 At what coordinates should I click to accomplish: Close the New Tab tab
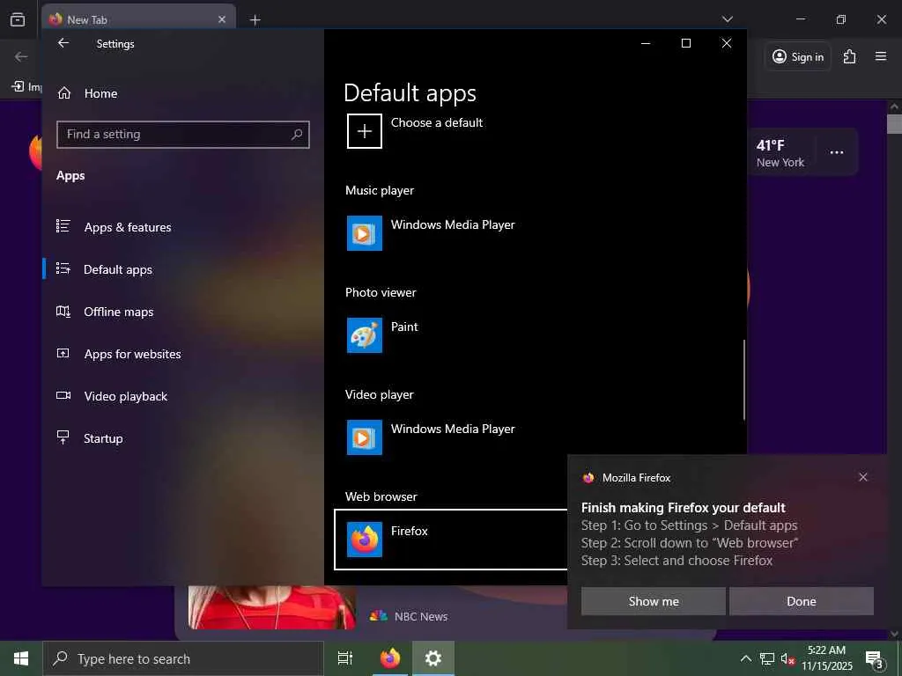pos(222,19)
